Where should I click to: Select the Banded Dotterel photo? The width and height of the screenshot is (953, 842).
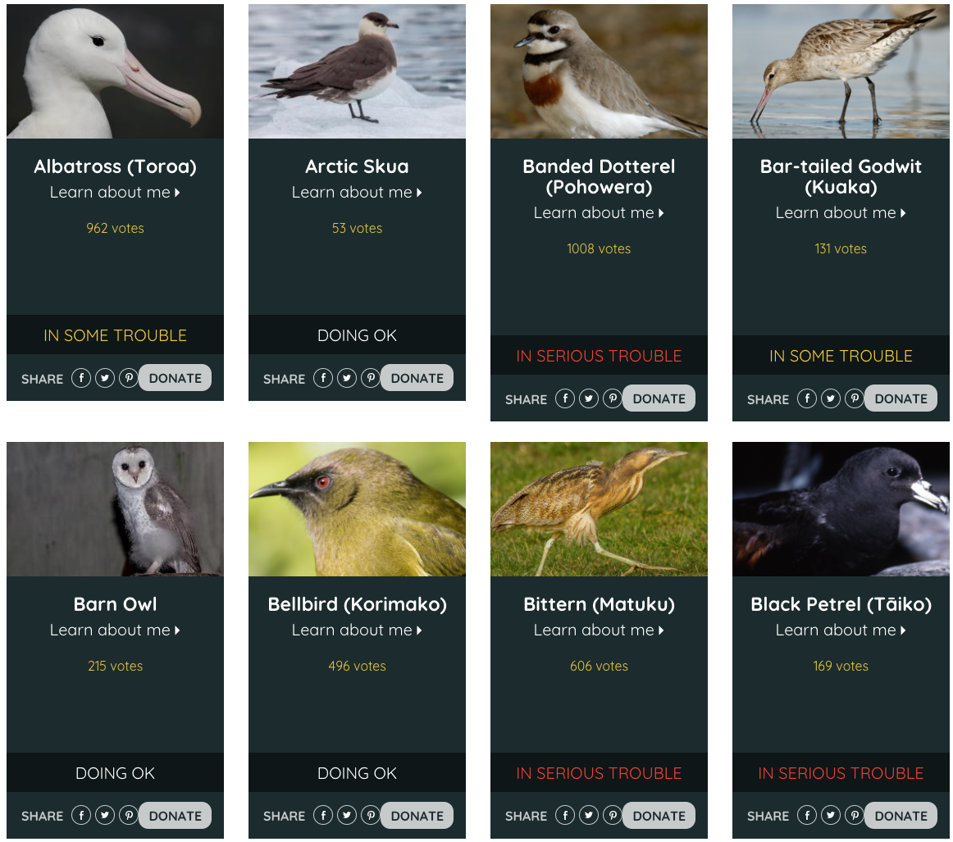pos(599,71)
